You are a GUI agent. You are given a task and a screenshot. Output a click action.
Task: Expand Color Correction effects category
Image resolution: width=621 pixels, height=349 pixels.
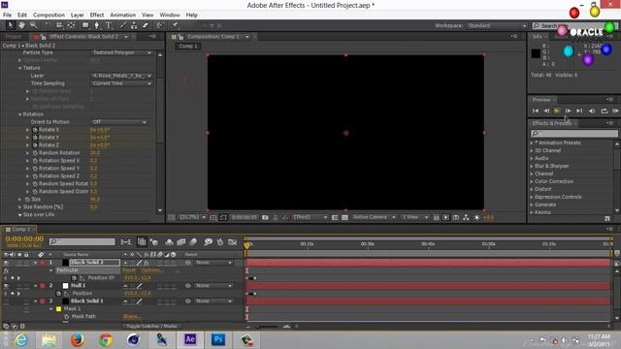(532, 181)
